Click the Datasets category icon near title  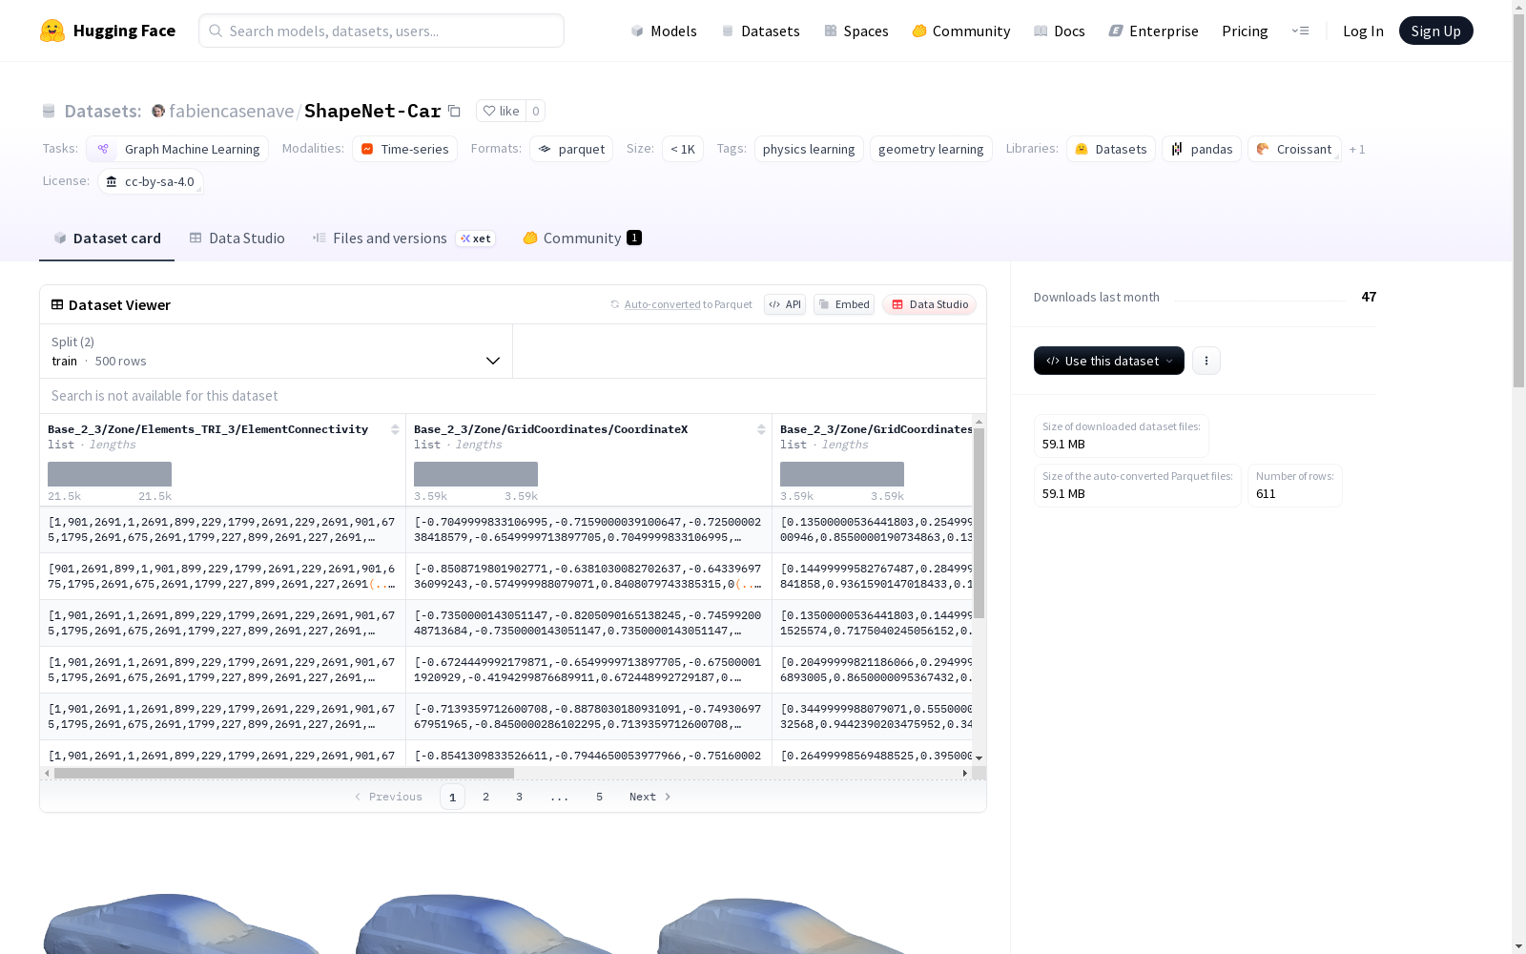tap(49, 111)
